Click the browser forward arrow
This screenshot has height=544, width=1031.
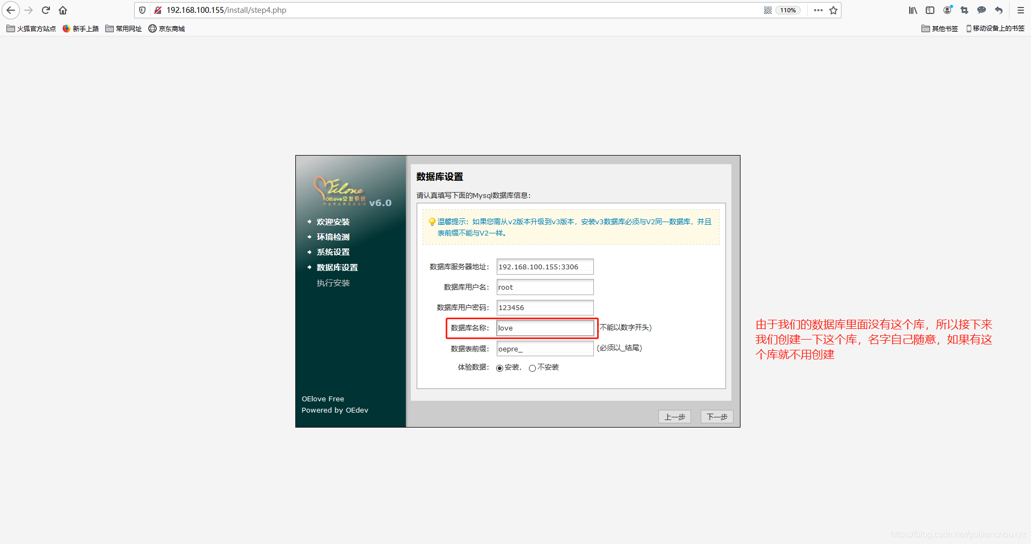click(28, 10)
